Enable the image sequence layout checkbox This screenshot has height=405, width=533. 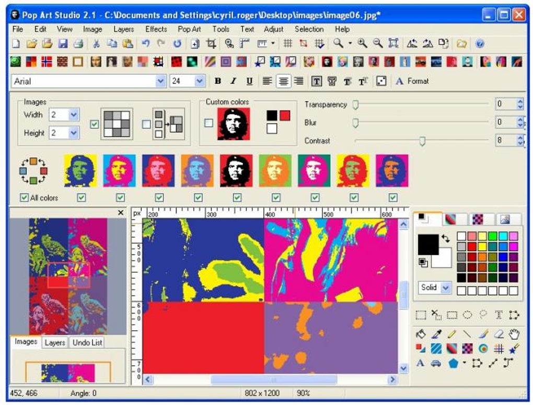tap(146, 124)
